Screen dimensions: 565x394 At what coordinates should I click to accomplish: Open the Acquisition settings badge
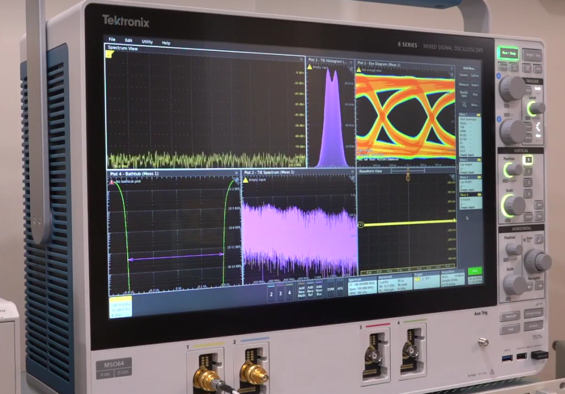click(x=453, y=278)
